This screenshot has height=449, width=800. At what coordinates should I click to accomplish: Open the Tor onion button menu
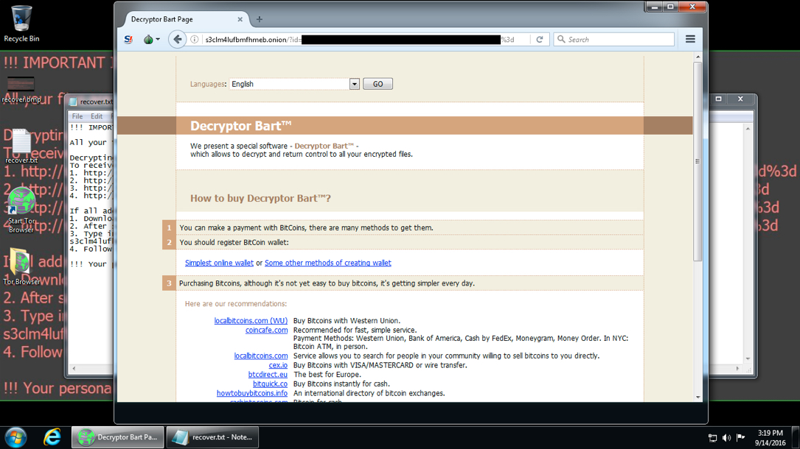[150, 40]
